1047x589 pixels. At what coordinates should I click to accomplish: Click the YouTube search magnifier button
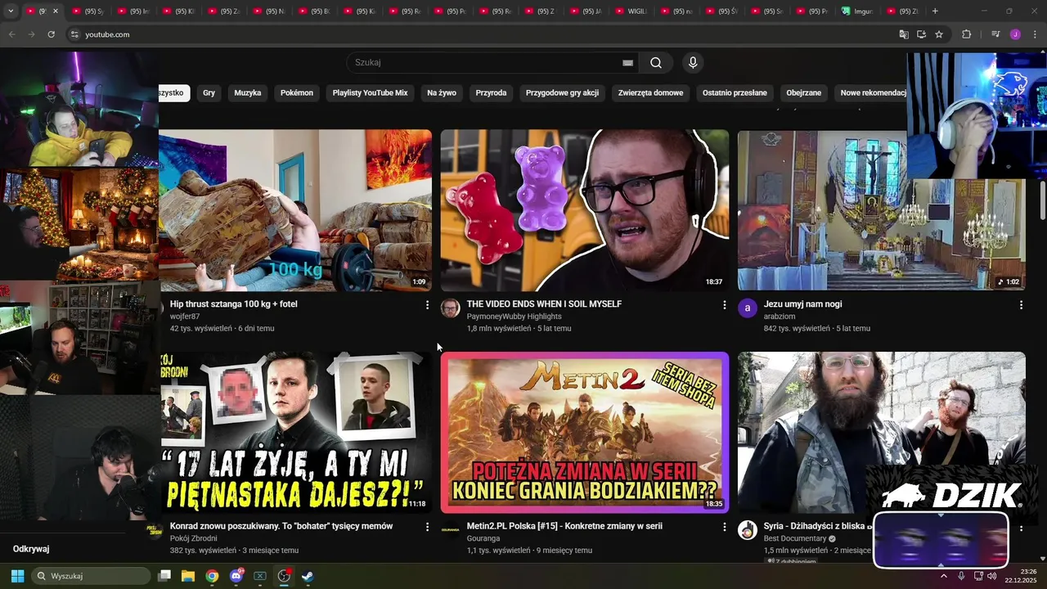coord(656,63)
